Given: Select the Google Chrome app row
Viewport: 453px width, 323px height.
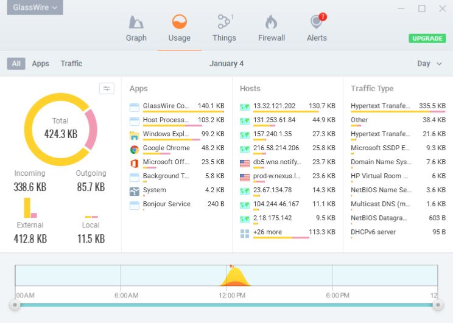Looking at the screenshot, I should pyautogui.click(x=177, y=149).
